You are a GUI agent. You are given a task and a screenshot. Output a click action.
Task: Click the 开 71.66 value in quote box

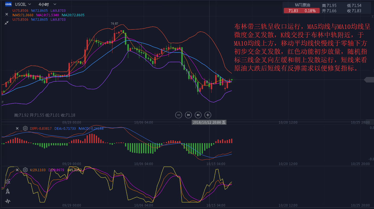pyautogui.click(x=329, y=11)
